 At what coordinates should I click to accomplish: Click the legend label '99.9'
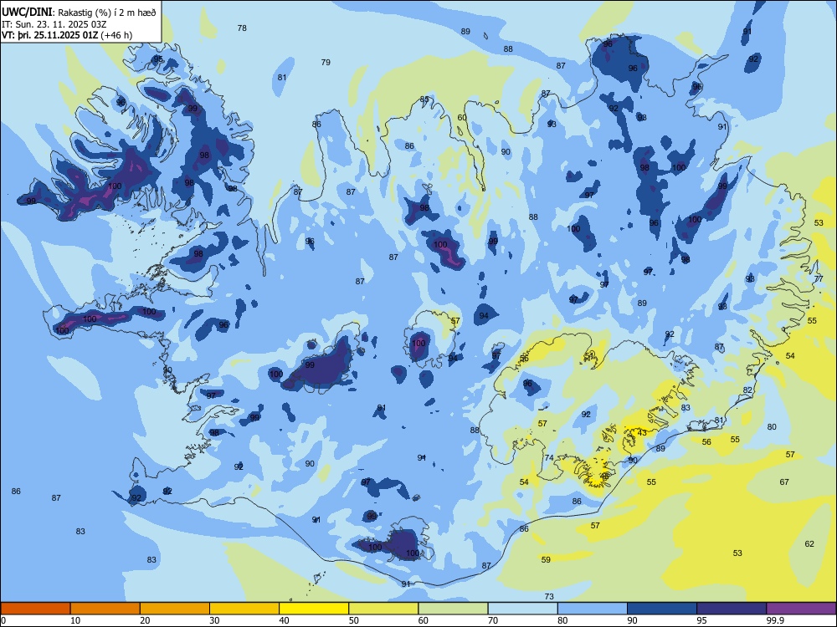(x=775, y=620)
